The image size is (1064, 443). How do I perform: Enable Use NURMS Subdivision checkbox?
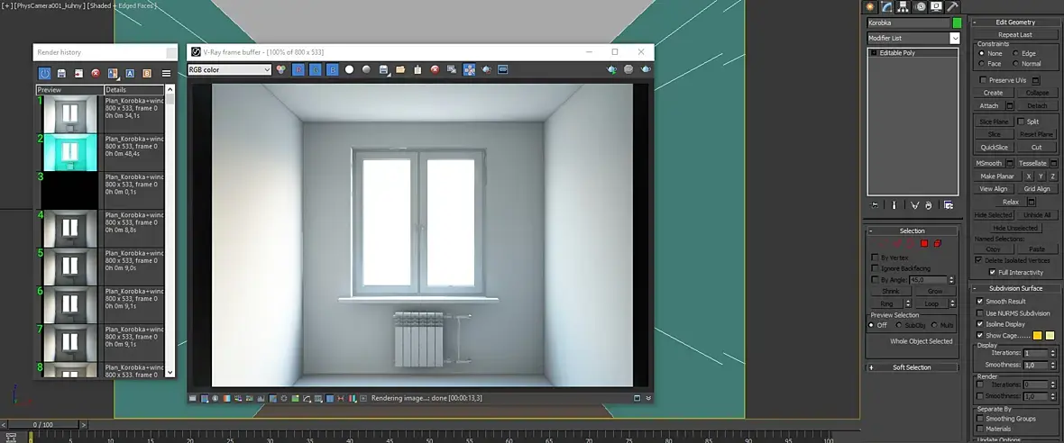click(x=980, y=313)
